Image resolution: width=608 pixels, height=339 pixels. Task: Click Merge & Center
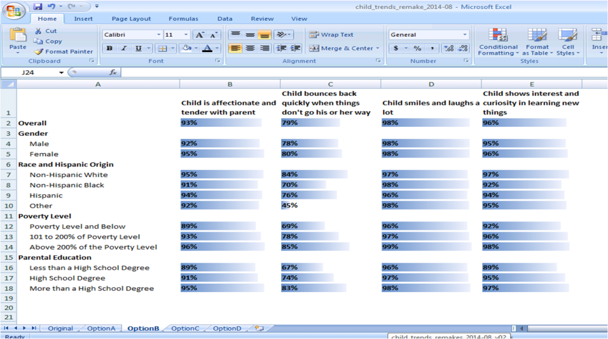point(341,49)
